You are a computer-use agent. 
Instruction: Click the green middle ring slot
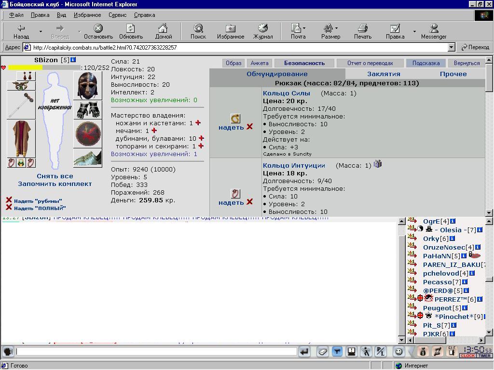pyautogui.click(x=21, y=163)
